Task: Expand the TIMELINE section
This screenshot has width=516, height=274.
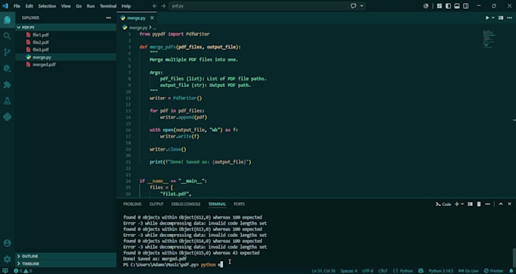Action: tap(66, 264)
